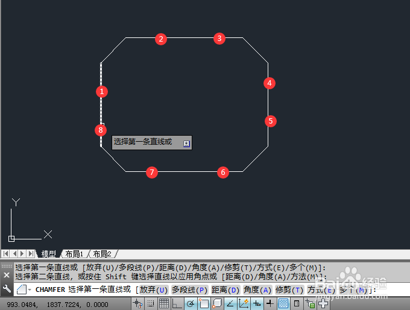Switch to 布局1 tab
410x310 pixels.
point(74,254)
